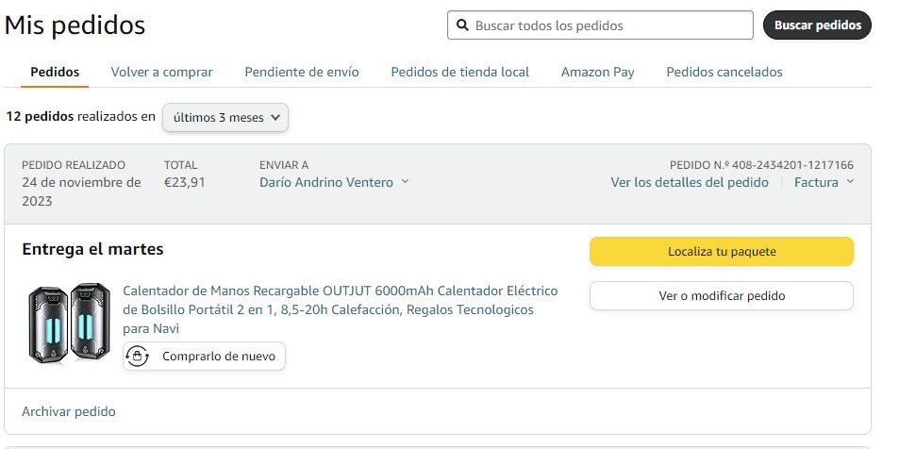Expand the últimos 3 meses dropdown
Viewport: 899px width, 449px height.
click(x=225, y=117)
